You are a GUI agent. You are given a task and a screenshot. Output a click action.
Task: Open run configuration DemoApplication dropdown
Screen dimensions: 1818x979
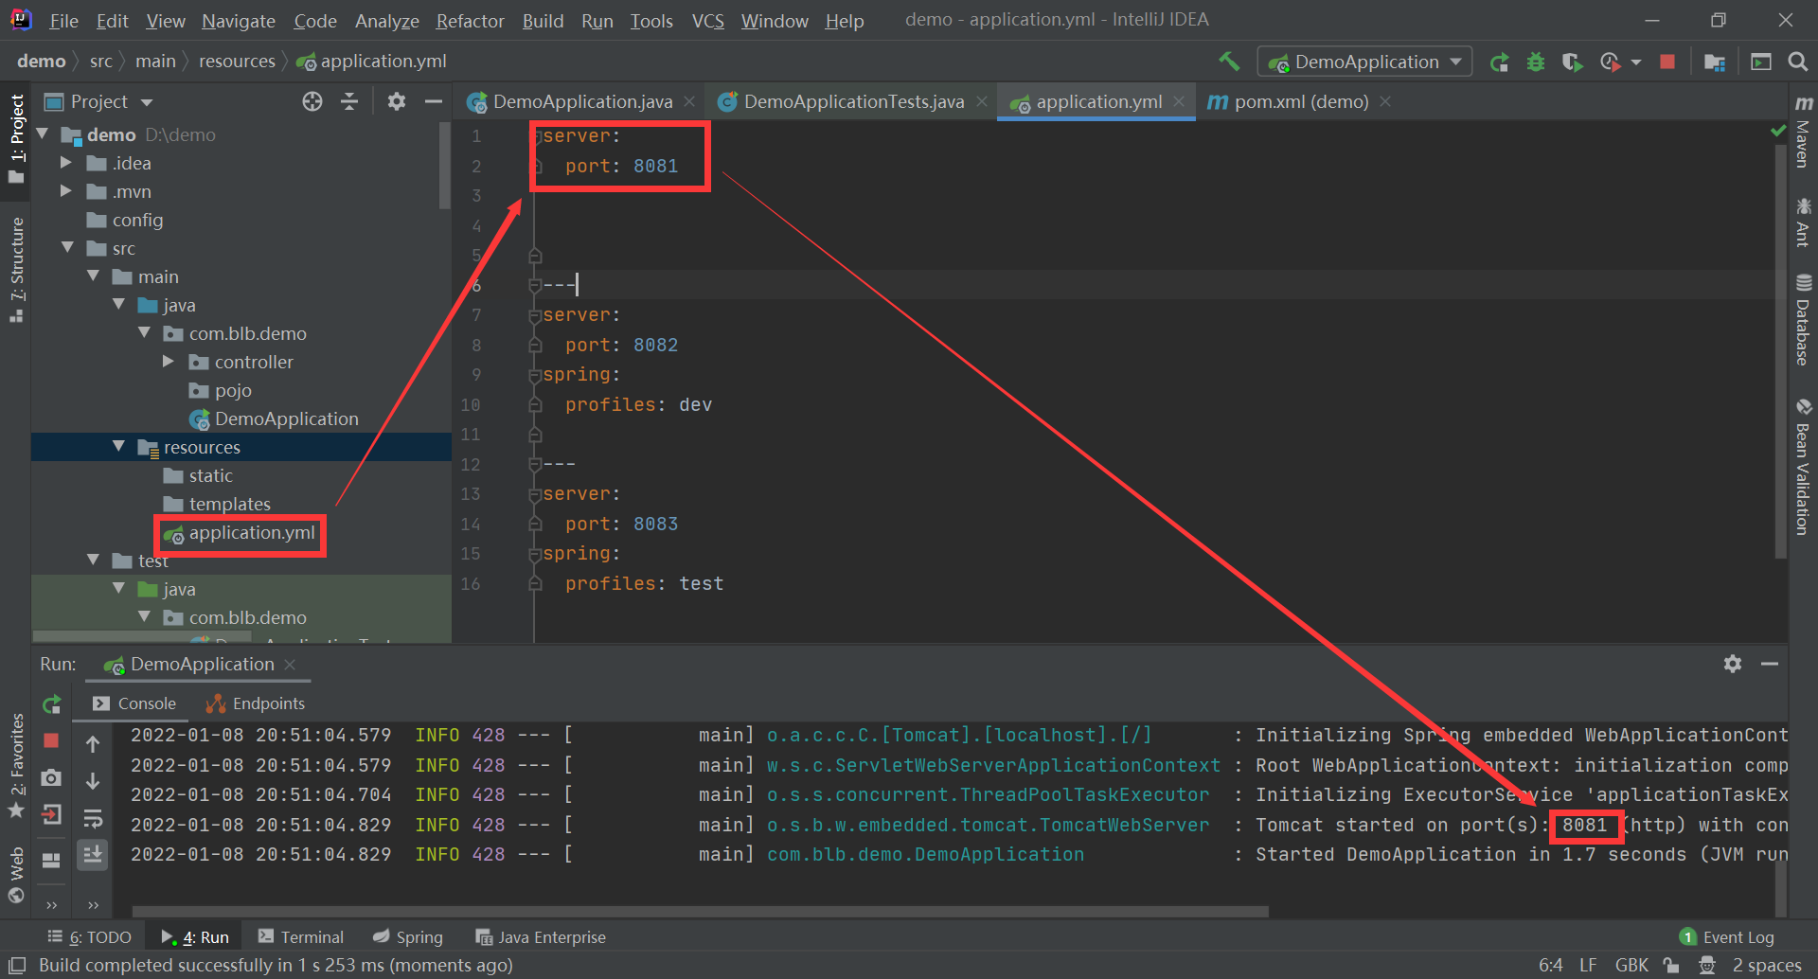[1364, 62]
